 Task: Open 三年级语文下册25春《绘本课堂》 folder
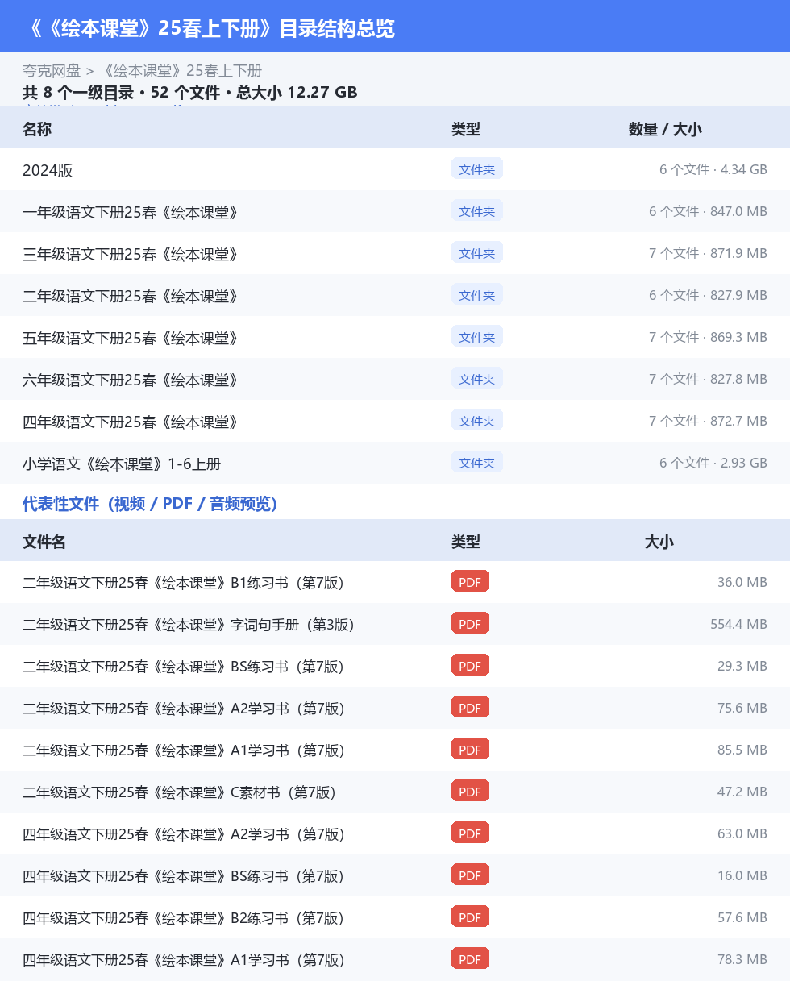(x=132, y=254)
